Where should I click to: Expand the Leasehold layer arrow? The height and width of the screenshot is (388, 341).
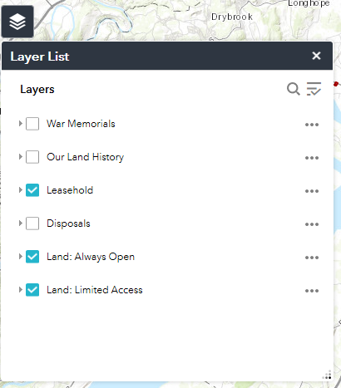point(21,189)
